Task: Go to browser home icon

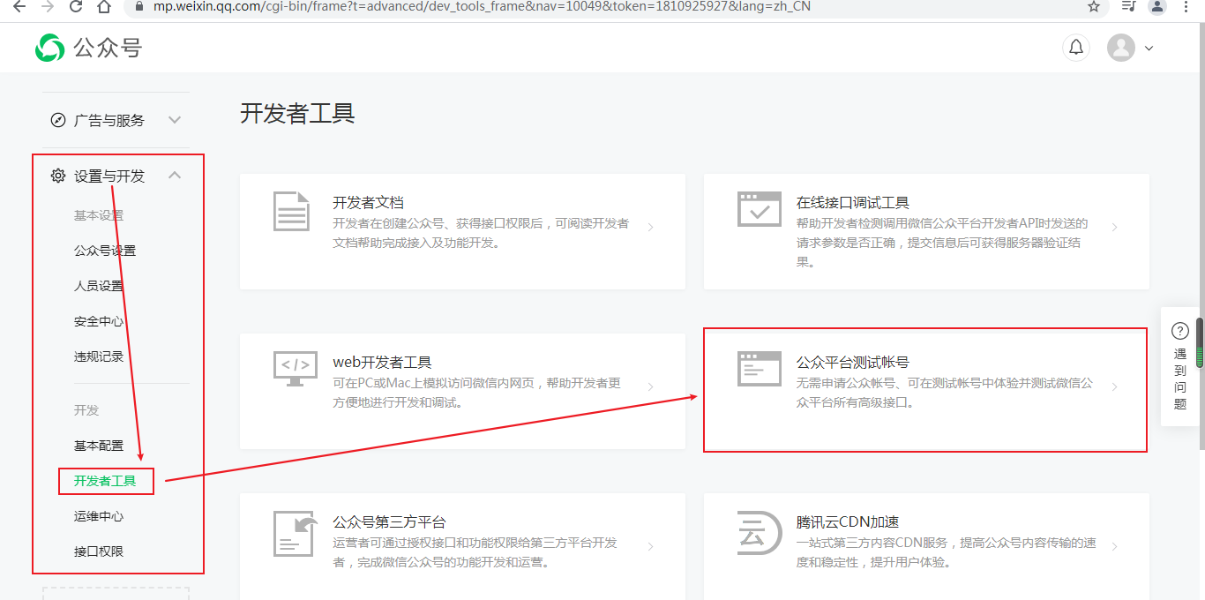Action: (104, 6)
